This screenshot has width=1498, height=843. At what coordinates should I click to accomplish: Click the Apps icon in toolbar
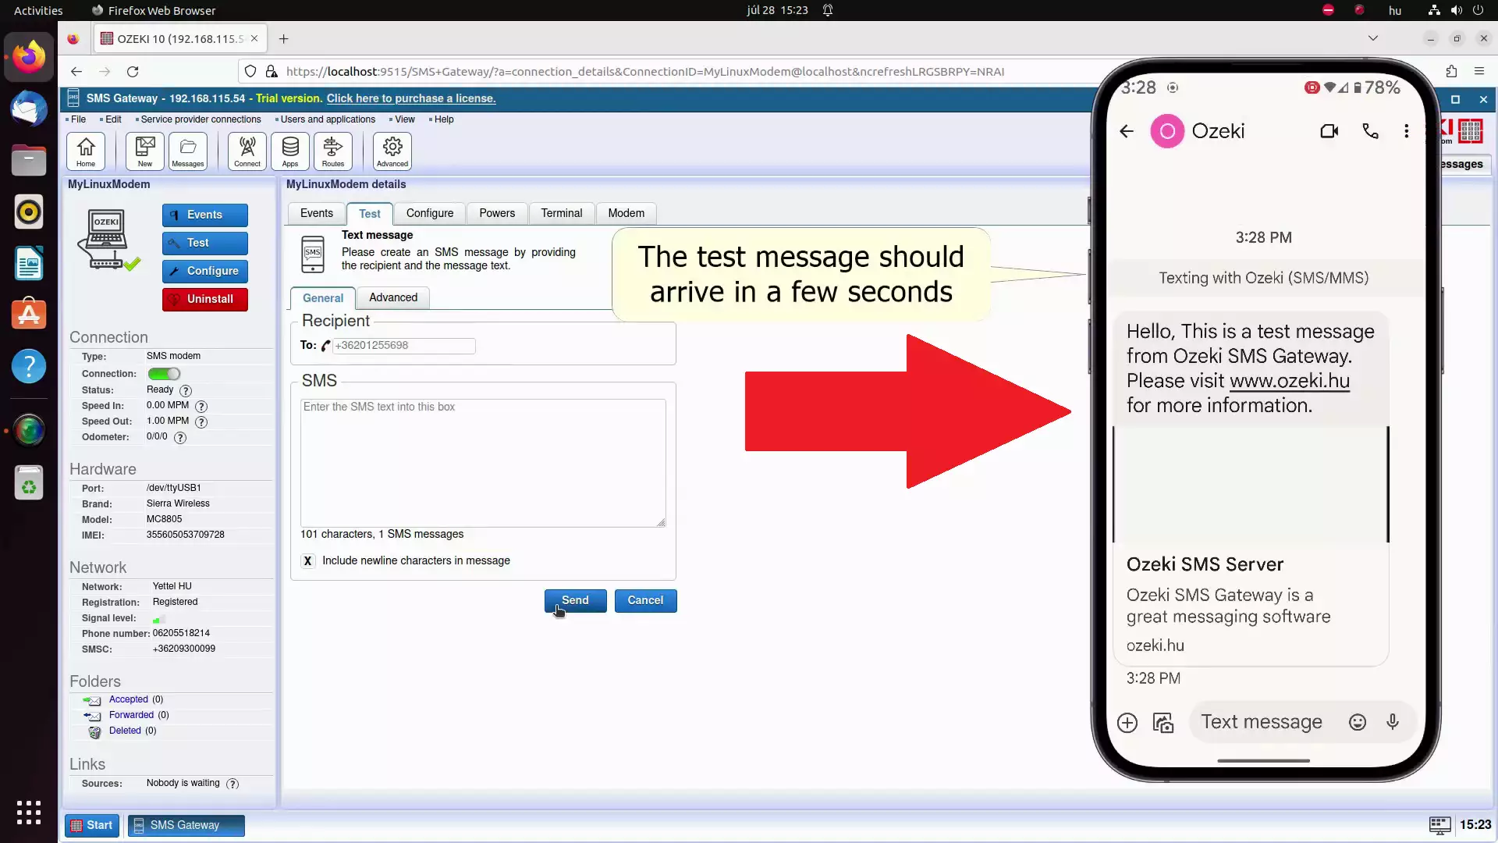point(290,151)
